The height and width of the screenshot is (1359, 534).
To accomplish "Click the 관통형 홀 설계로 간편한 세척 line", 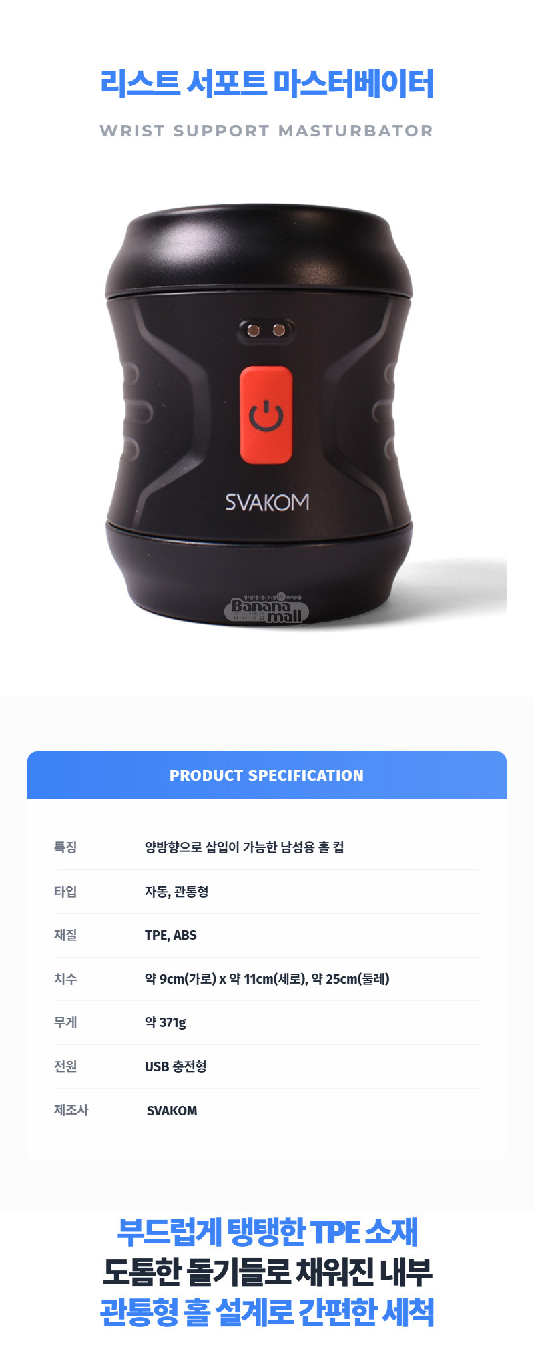I will (x=267, y=1312).
